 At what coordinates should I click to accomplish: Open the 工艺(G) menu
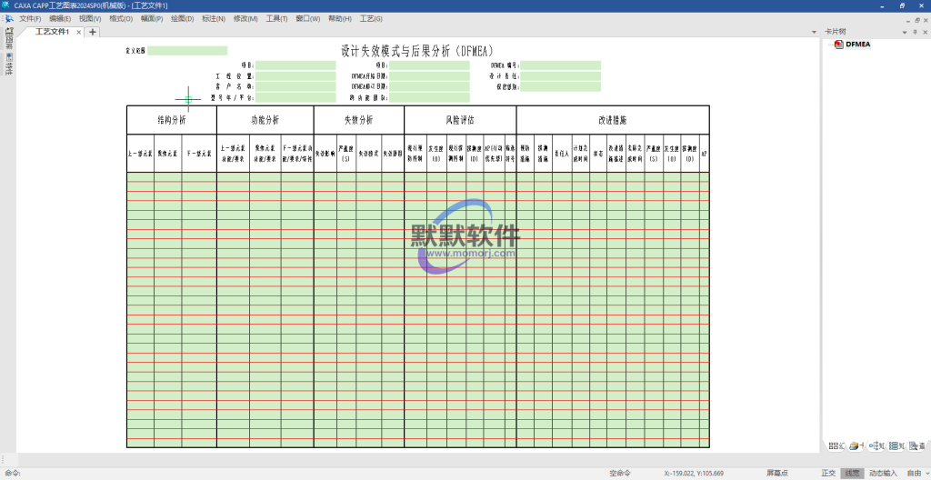tap(371, 18)
